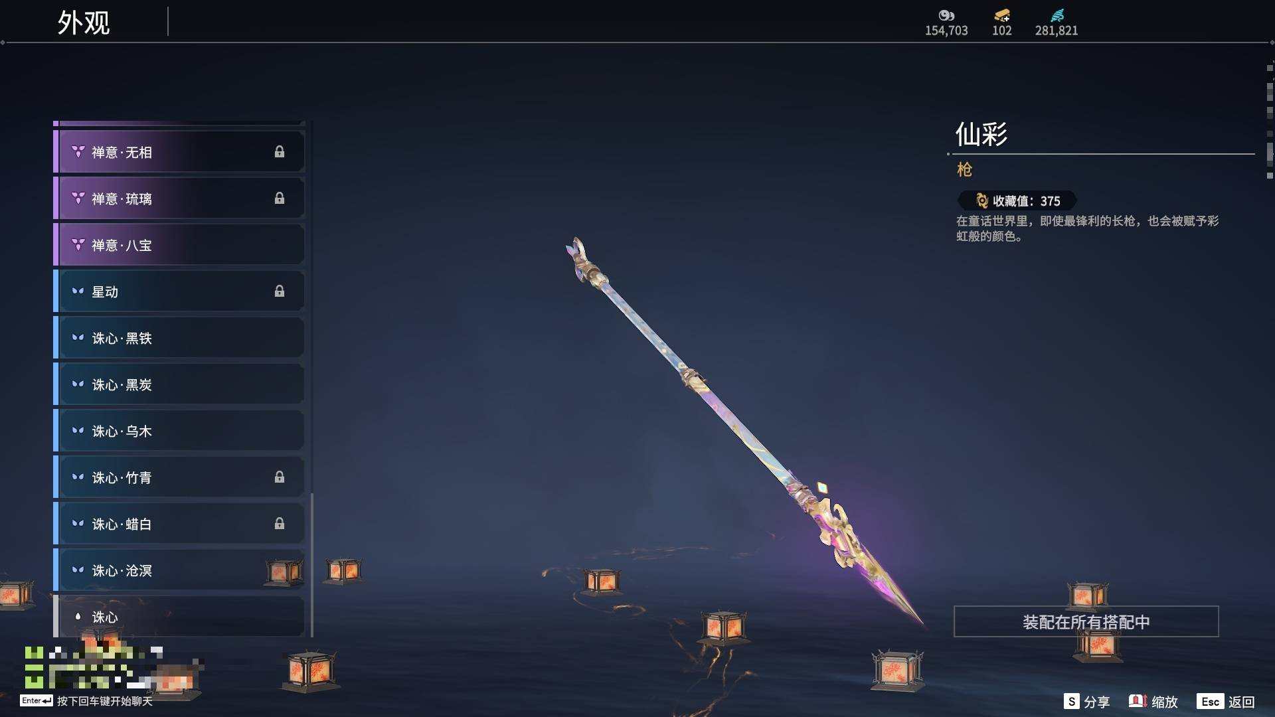Click the lock icon on 诛心·蜡白
Image resolution: width=1275 pixels, height=717 pixels.
[x=280, y=524]
